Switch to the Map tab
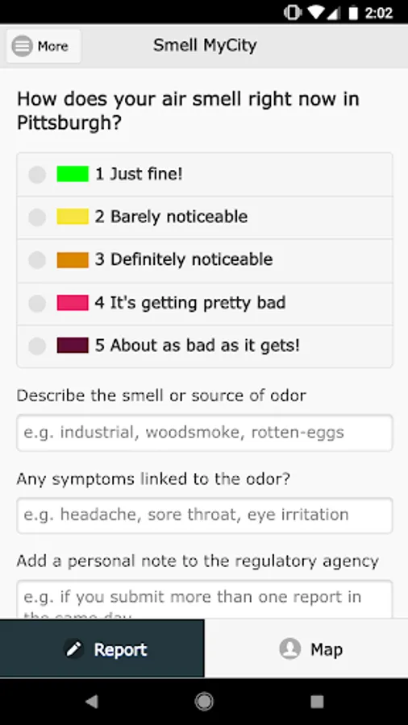 [306, 648]
